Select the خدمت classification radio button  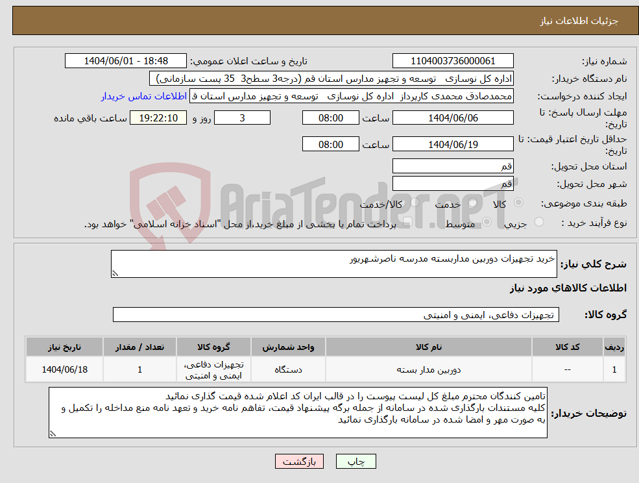pos(472,203)
